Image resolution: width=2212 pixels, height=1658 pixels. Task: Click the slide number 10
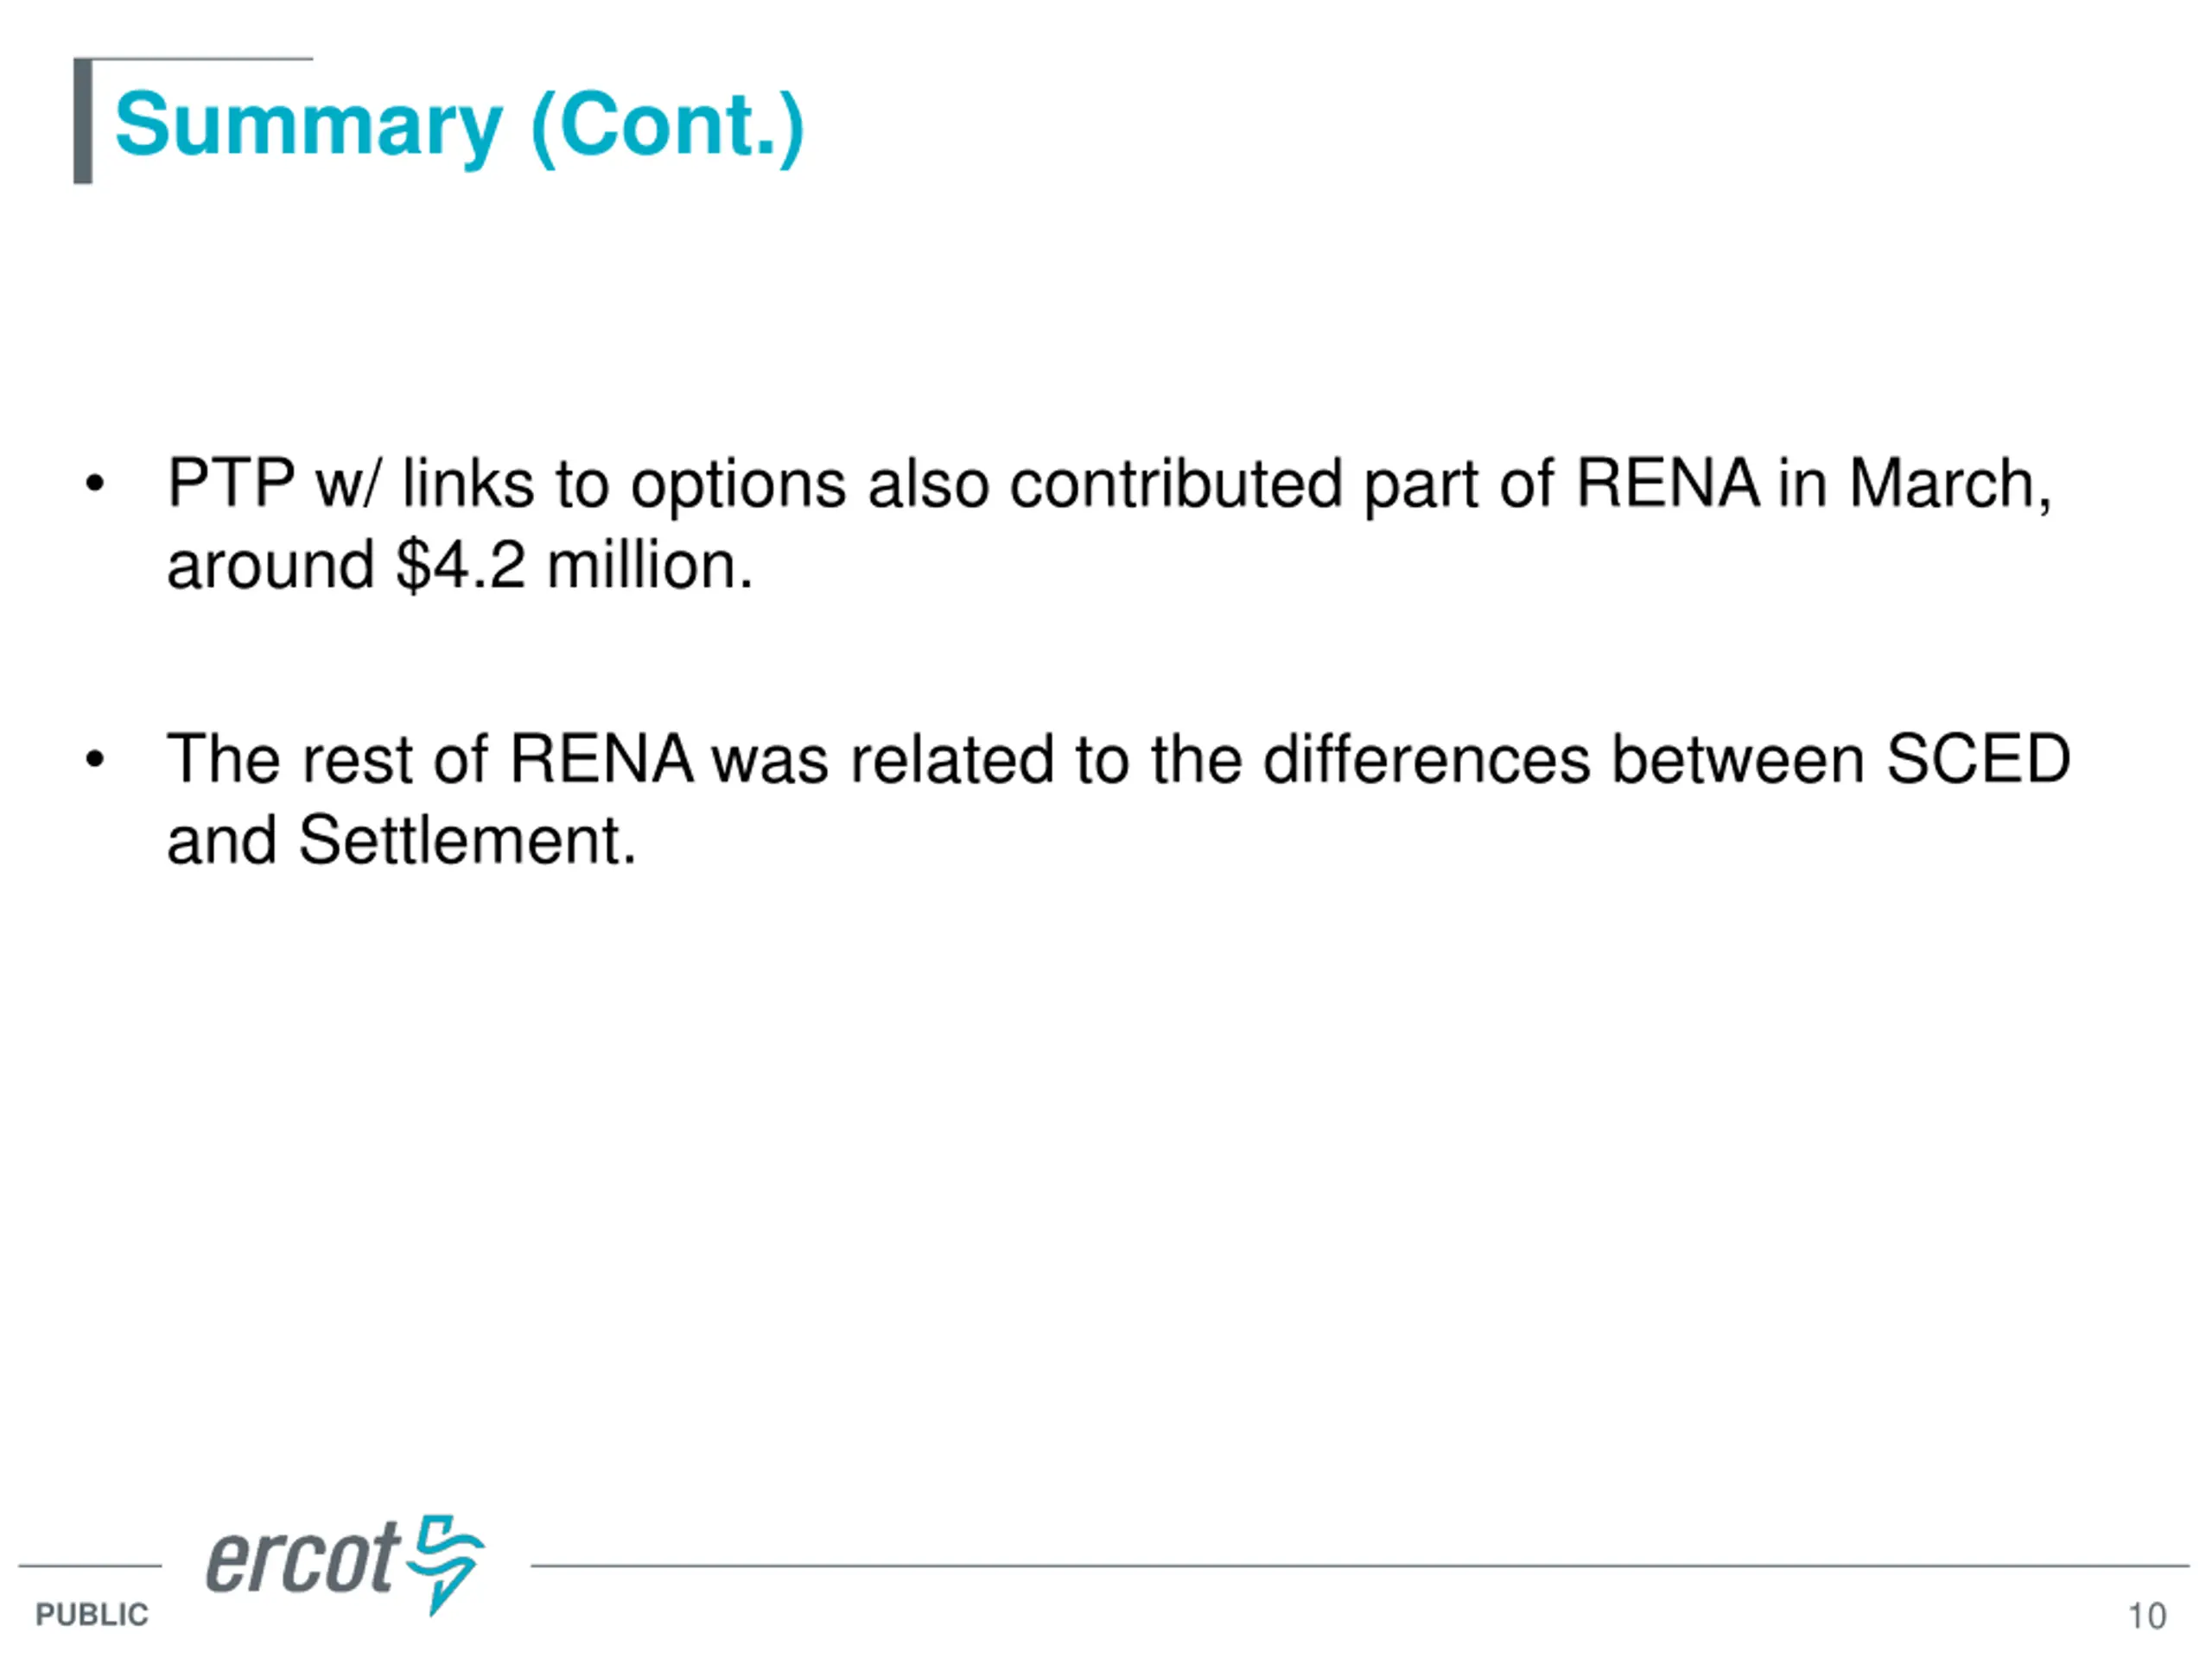(2146, 1616)
